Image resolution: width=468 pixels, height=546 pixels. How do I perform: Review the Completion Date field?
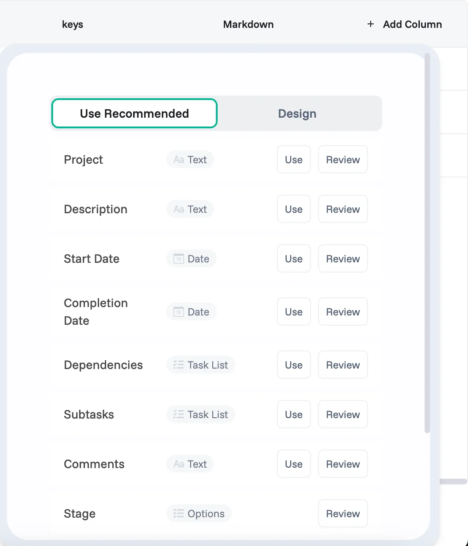tap(343, 312)
